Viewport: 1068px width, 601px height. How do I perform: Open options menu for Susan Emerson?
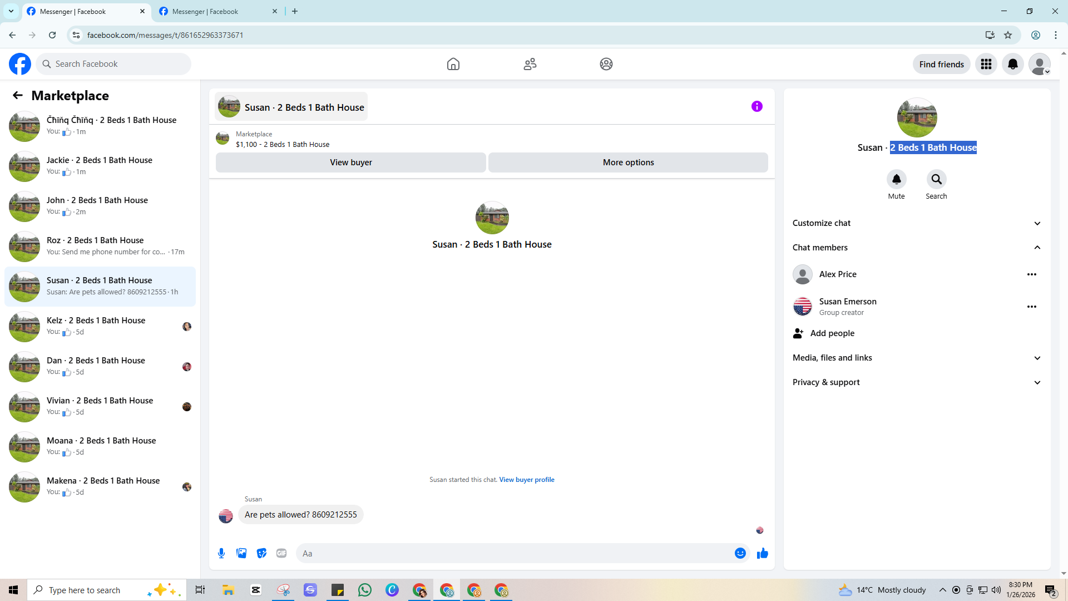tap(1031, 307)
